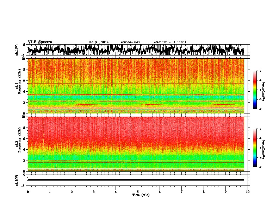The height and width of the screenshot is (215, 279).
Task: Click time axis tick label "3"
Action: (94, 192)
